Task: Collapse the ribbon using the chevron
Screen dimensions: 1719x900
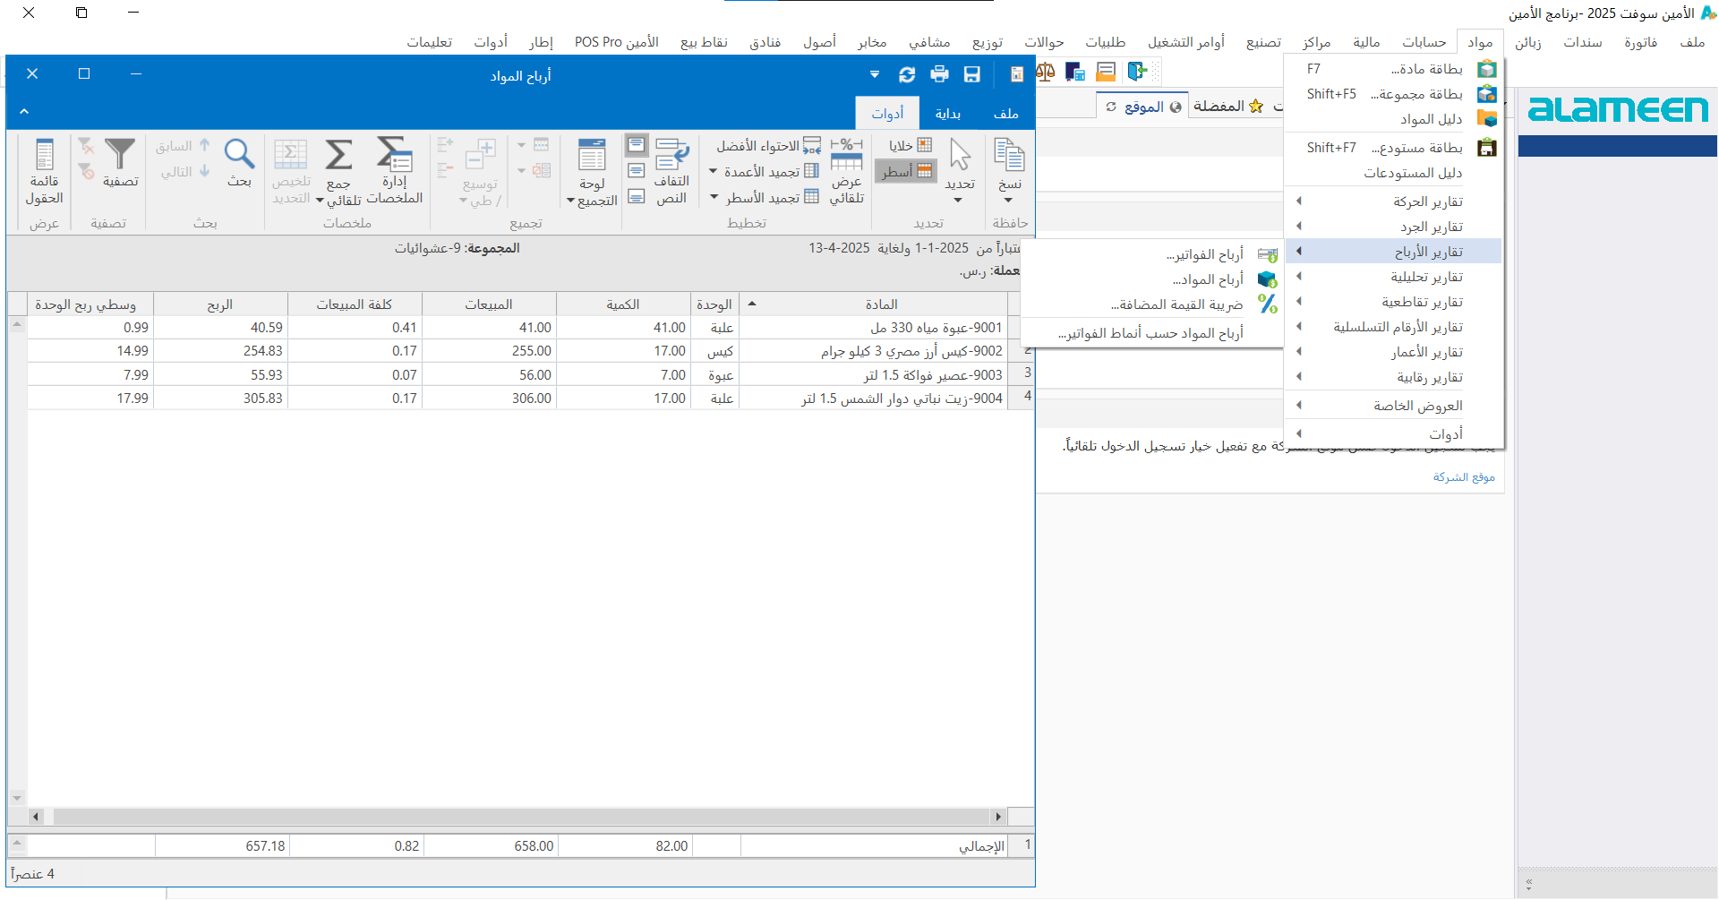Action: pos(24,112)
